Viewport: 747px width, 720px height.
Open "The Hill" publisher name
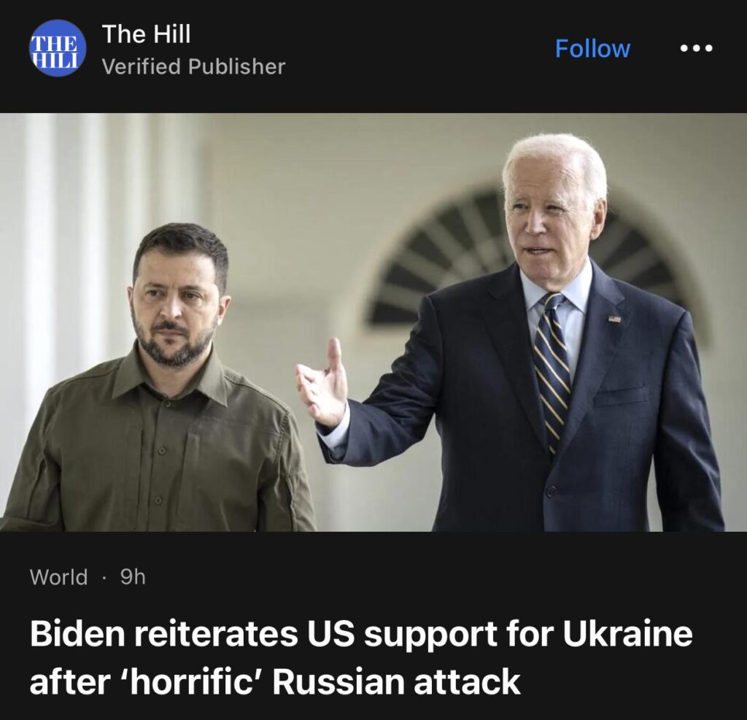point(146,34)
